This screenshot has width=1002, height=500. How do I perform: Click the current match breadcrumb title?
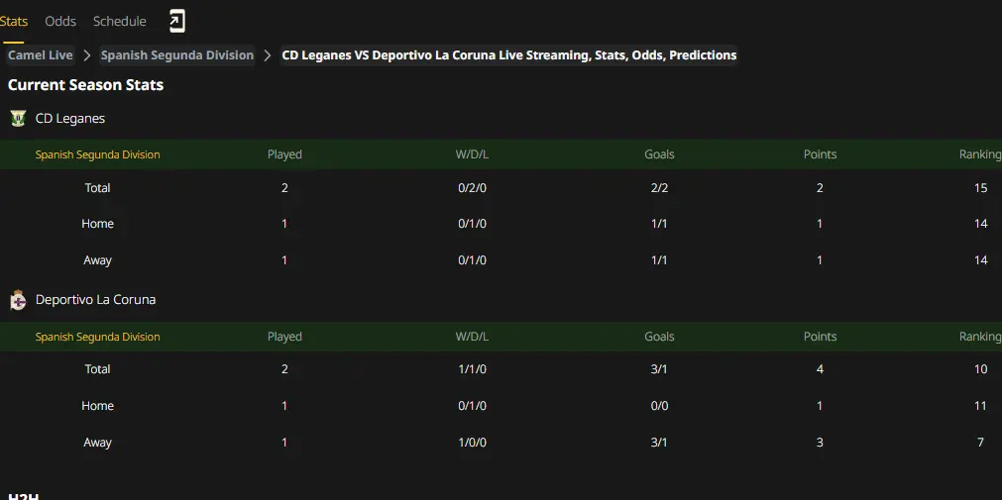pyautogui.click(x=509, y=55)
